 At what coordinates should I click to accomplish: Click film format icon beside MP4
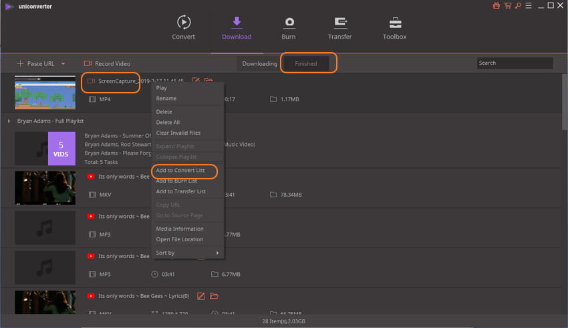tap(92, 99)
